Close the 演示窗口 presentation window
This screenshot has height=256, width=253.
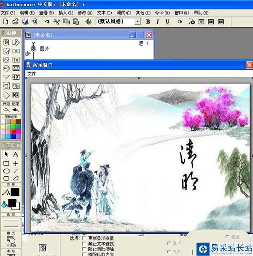249,65
